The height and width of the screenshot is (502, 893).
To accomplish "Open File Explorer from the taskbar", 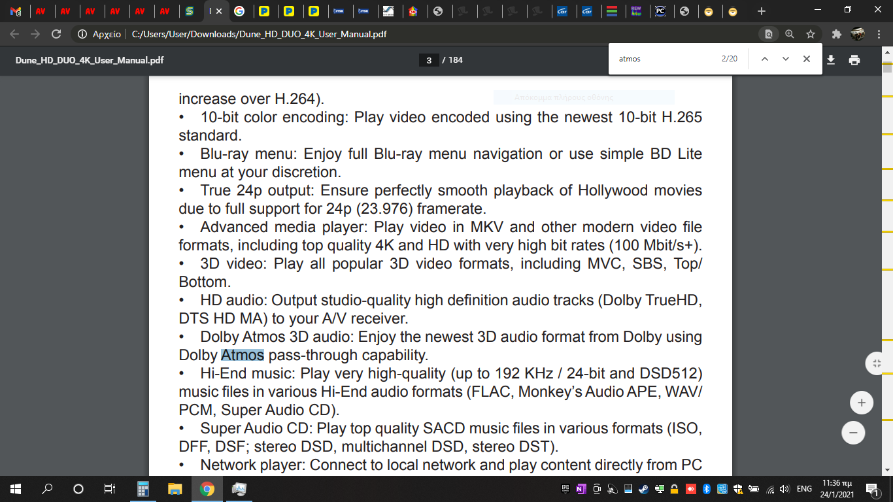I will coord(175,488).
